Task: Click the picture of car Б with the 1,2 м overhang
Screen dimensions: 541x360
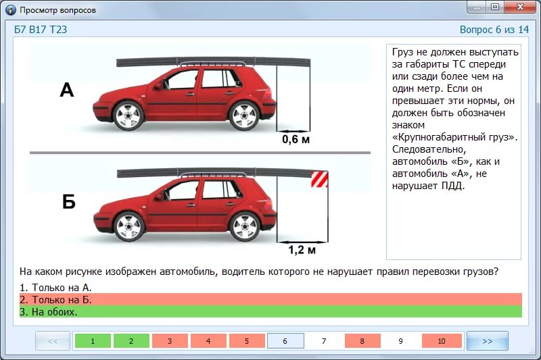Action: [x=200, y=209]
